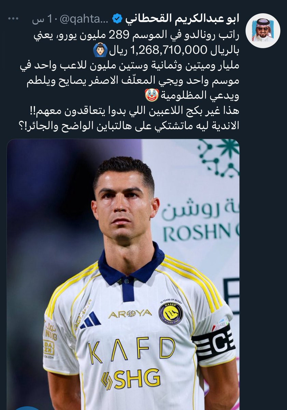287x410 pixels.
Task: Open the tweet author's profile avatar
Action: tap(263, 30)
